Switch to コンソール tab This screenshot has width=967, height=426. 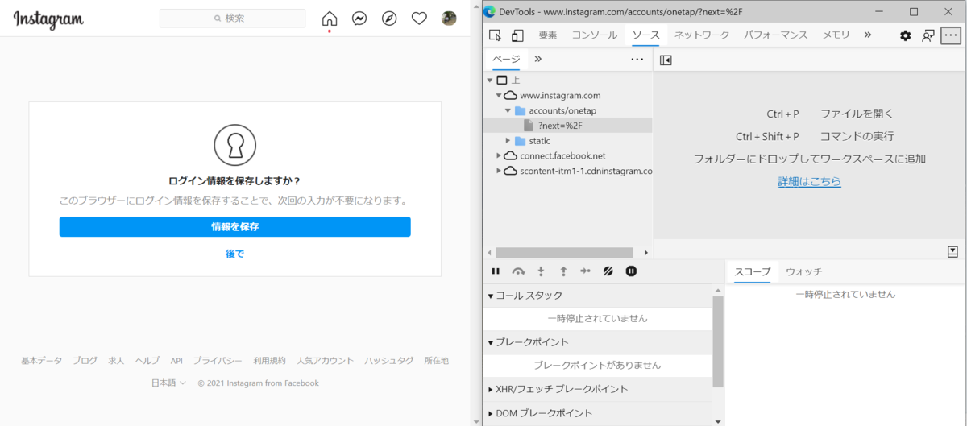pyautogui.click(x=595, y=35)
